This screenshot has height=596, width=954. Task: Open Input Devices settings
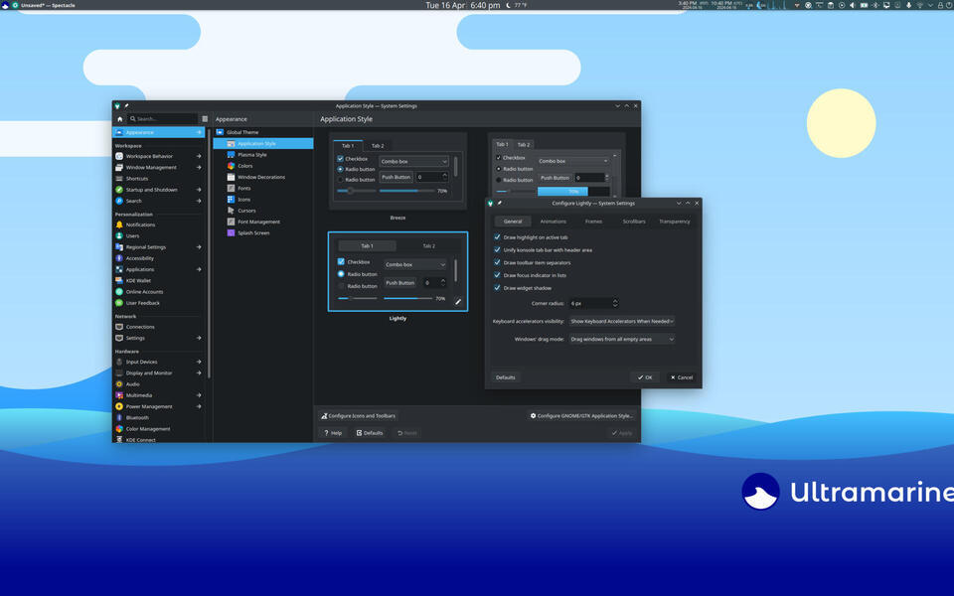coord(158,362)
